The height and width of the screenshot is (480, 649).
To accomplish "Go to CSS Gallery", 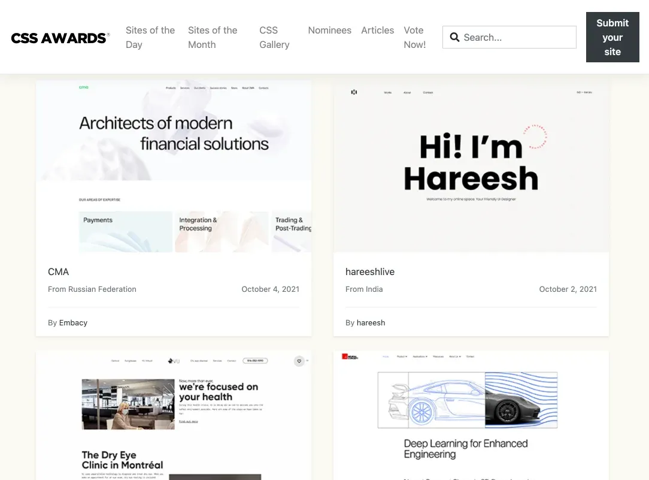I will coord(274,37).
